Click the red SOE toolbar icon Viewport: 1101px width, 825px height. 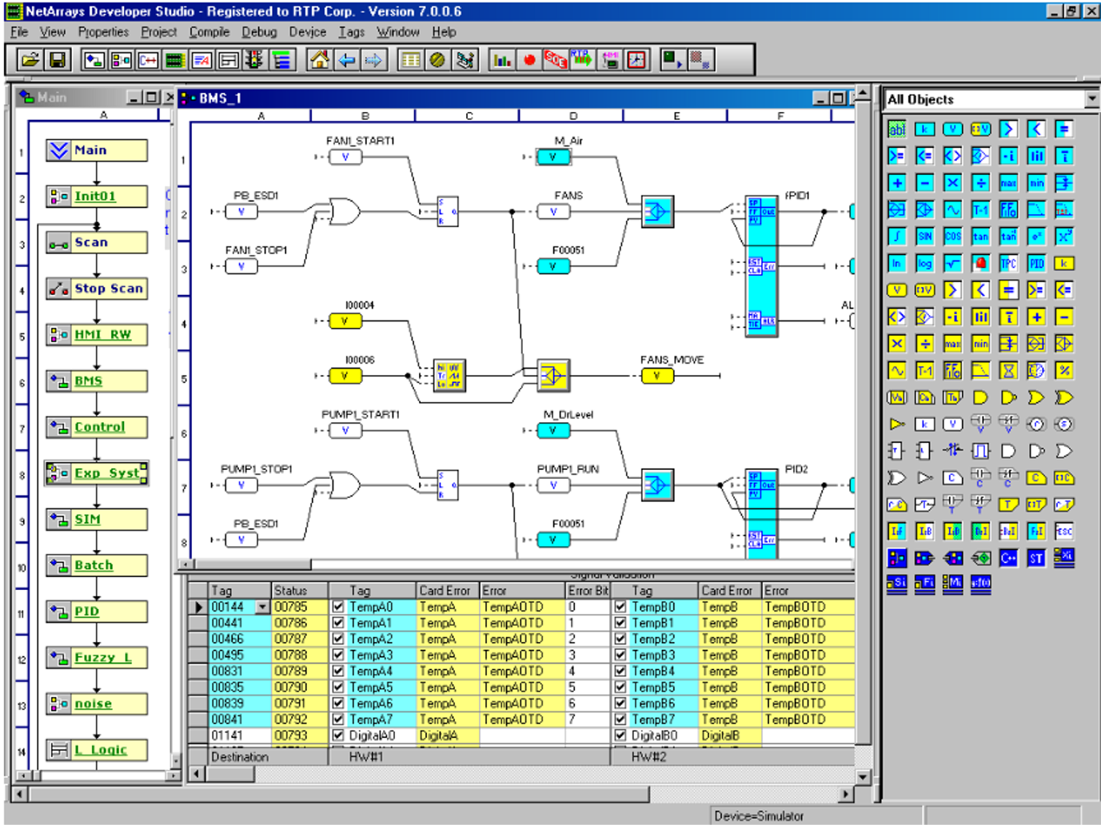[x=555, y=60]
